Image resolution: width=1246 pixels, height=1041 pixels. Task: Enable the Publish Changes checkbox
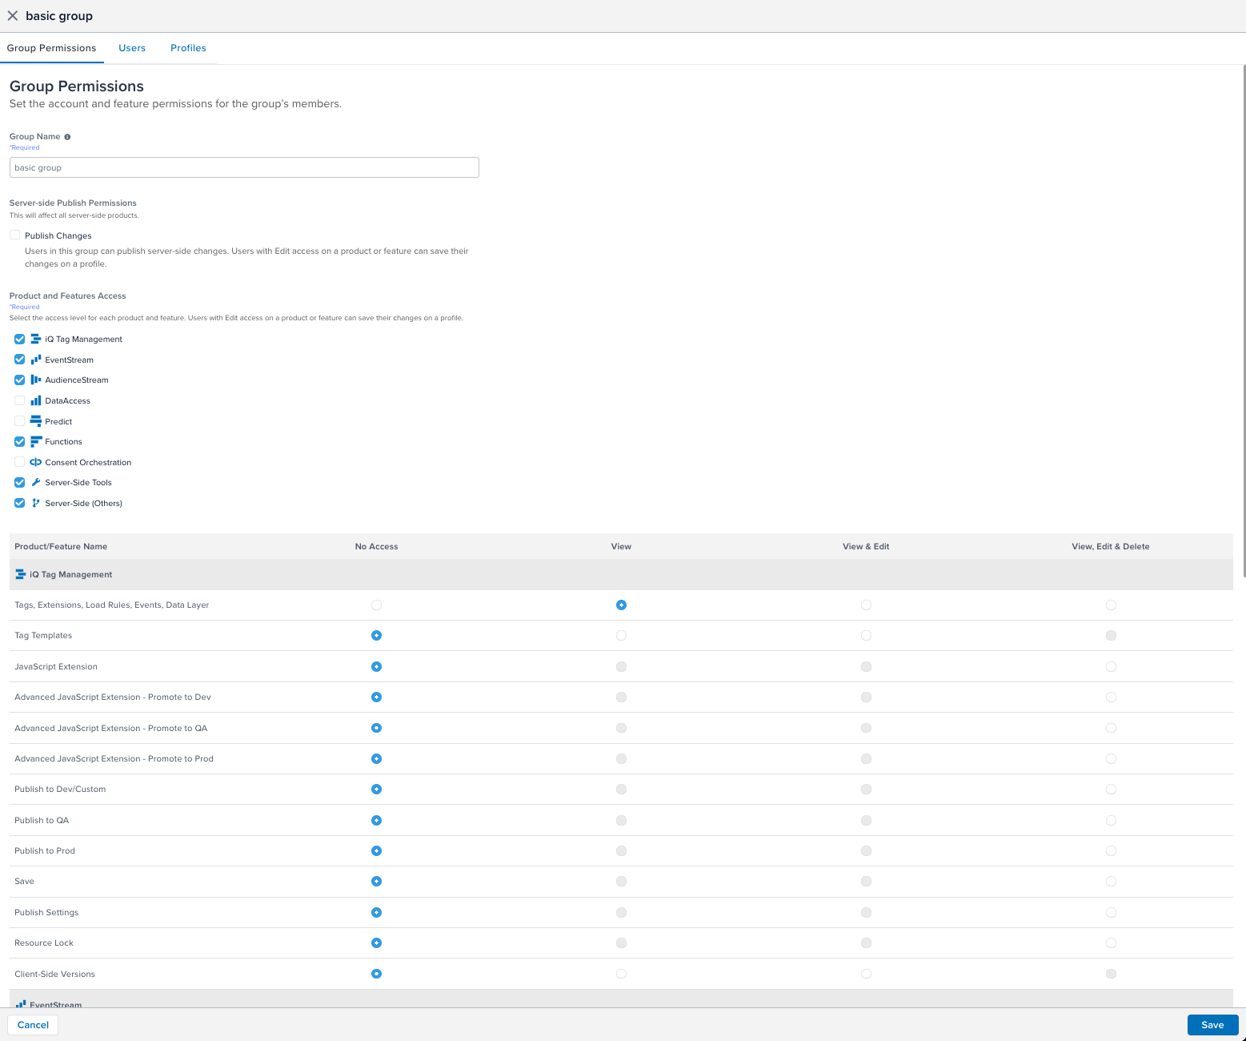click(x=15, y=235)
